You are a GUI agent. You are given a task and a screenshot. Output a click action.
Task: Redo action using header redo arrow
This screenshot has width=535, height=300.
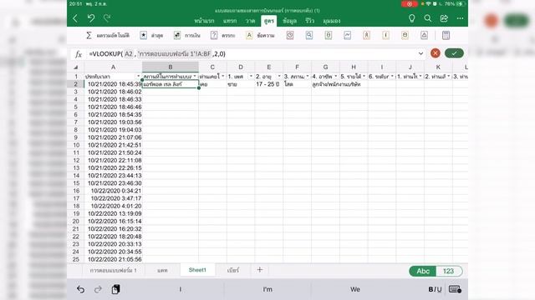[107, 18]
